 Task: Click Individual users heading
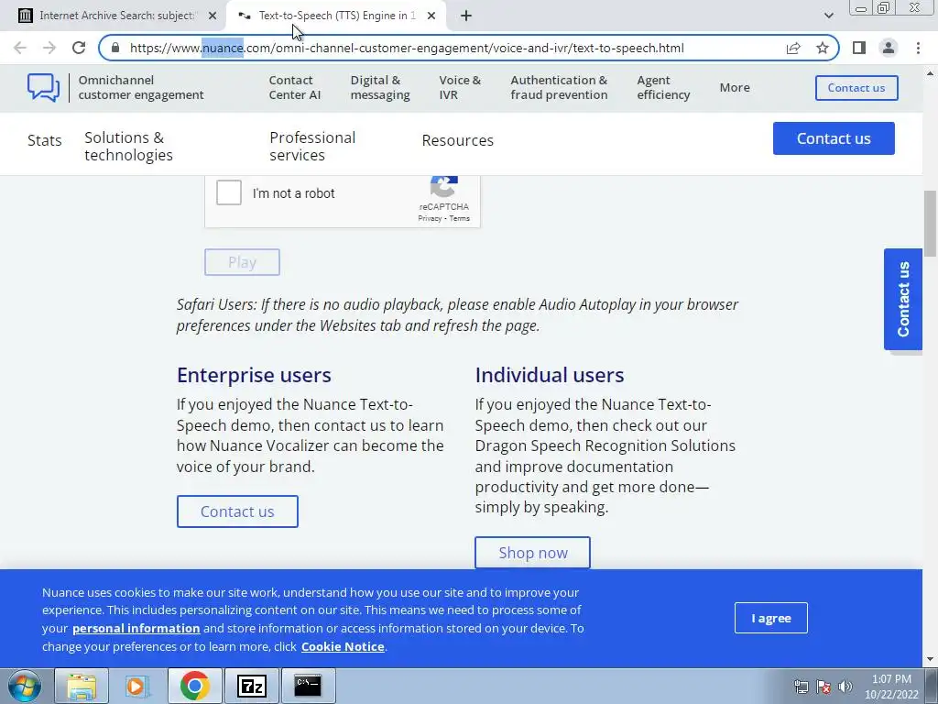click(x=550, y=375)
